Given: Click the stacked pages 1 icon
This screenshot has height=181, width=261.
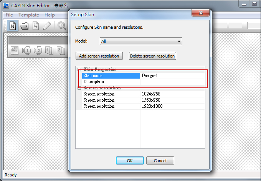Looking at the screenshot, I should click(x=50, y=50).
